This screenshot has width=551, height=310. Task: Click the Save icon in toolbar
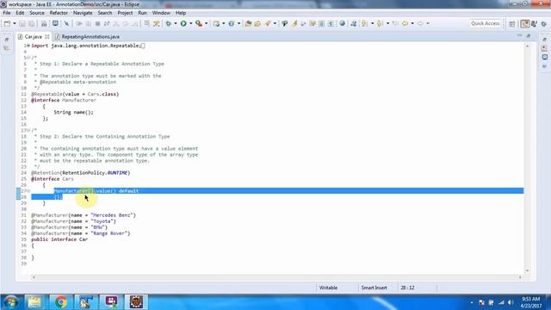[x=22, y=23]
